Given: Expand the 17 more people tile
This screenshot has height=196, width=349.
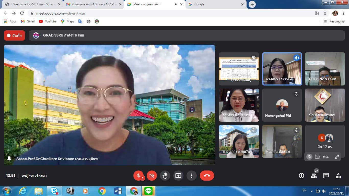Looking at the screenshot, I should [325, 141].
